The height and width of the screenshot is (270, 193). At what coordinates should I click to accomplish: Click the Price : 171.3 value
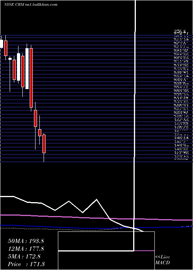[26, 264]
